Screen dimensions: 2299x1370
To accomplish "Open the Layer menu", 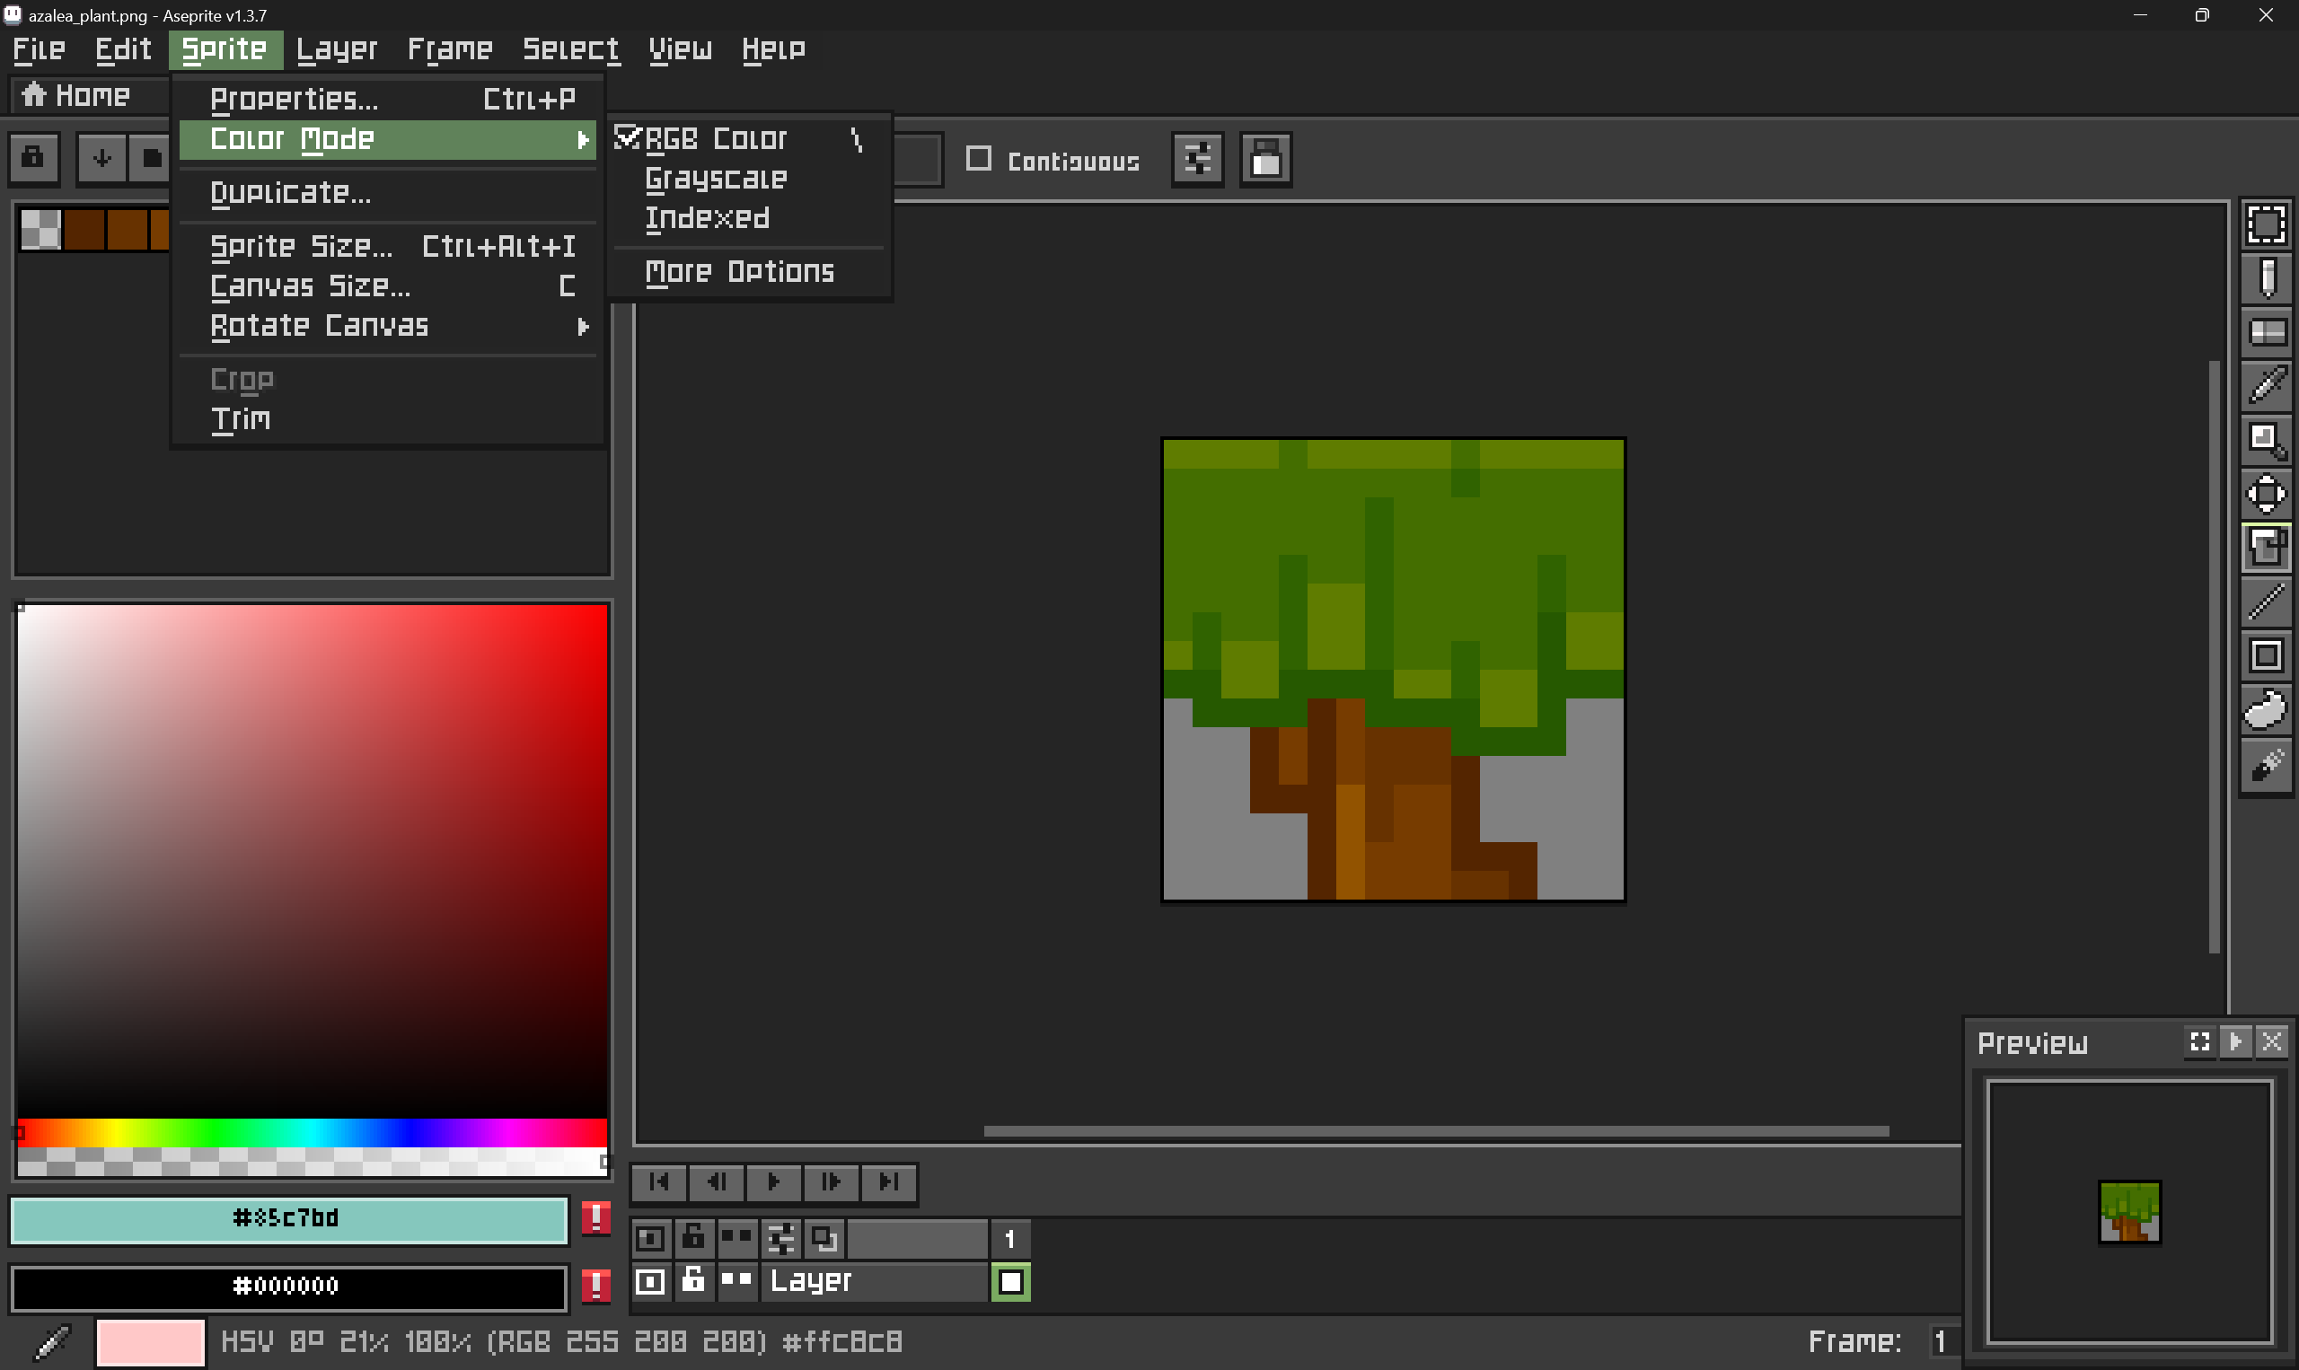I will [x=337, y=48].
